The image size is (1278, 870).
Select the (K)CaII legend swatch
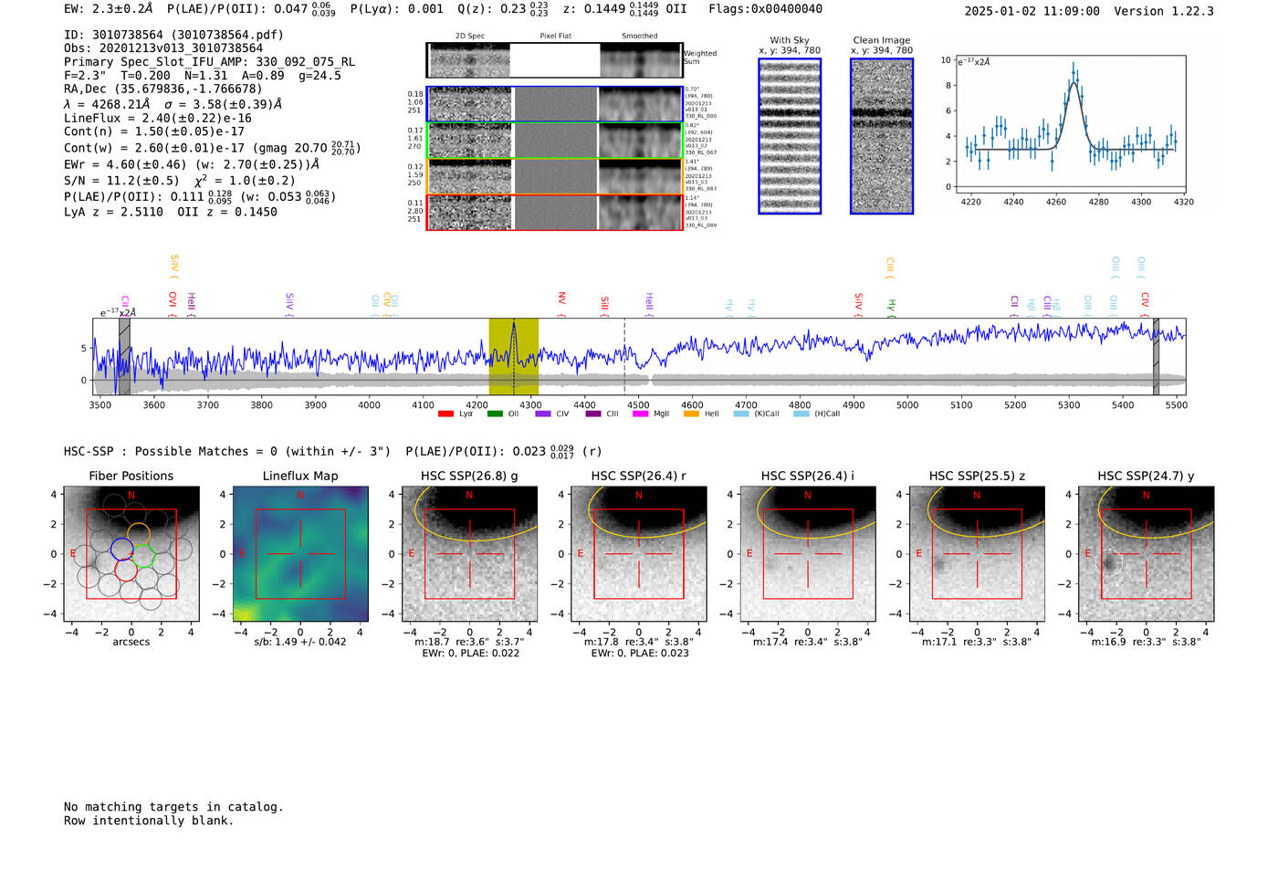(741, 414)
